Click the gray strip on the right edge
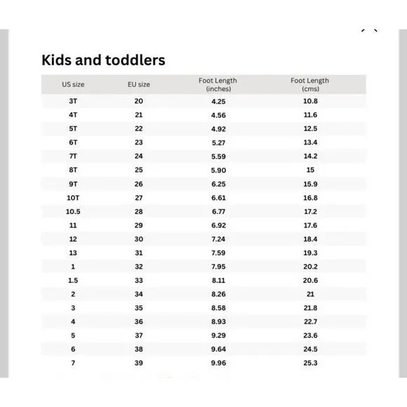Image resolution: width=407 pixels, height=407 pixels. [403, 203]
